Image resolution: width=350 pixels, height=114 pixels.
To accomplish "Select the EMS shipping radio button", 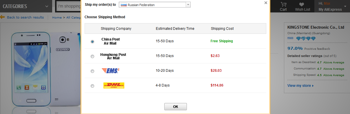I will click(x=92, y=71).
